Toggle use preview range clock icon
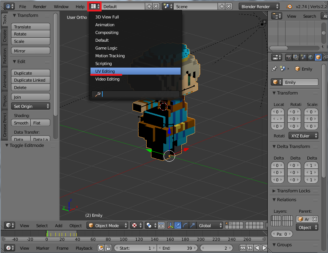This screenshot has height=253, width=328. [x=101, y=248]
